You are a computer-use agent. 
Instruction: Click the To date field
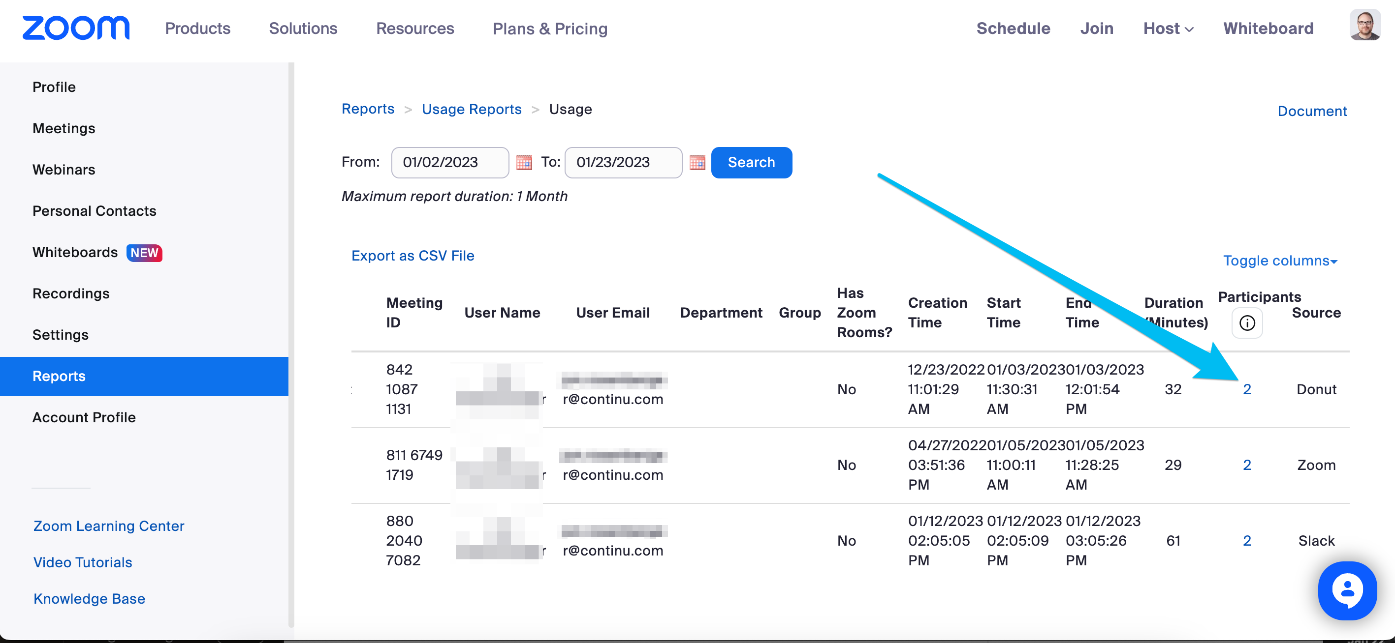(x=623, y=162)
